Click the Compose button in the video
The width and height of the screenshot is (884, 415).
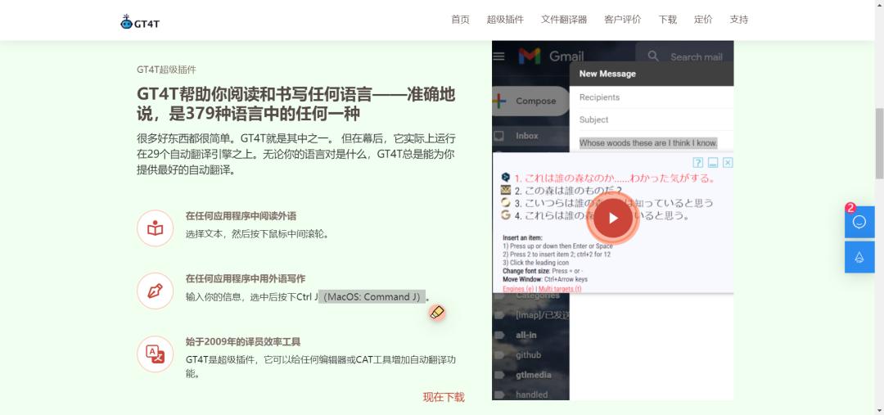(530, 101)
